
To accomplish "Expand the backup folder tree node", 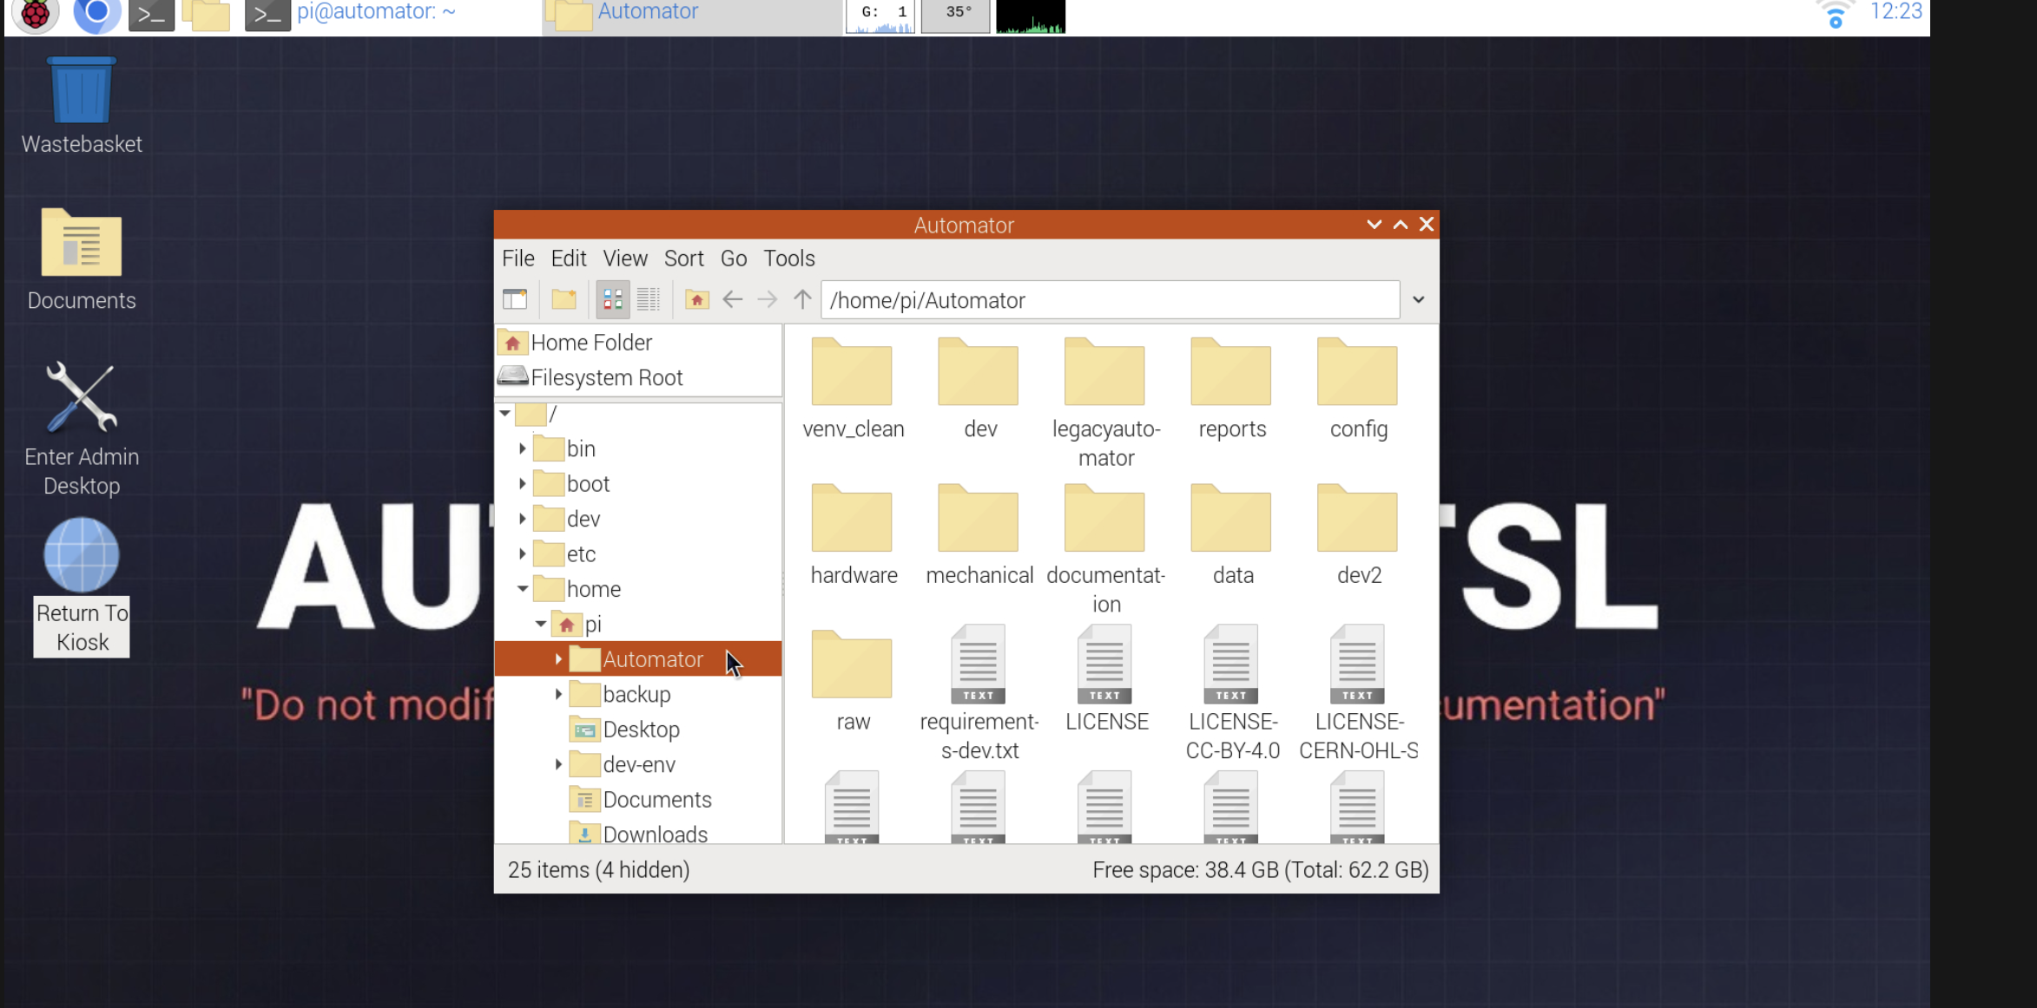I will pos(558,694).
